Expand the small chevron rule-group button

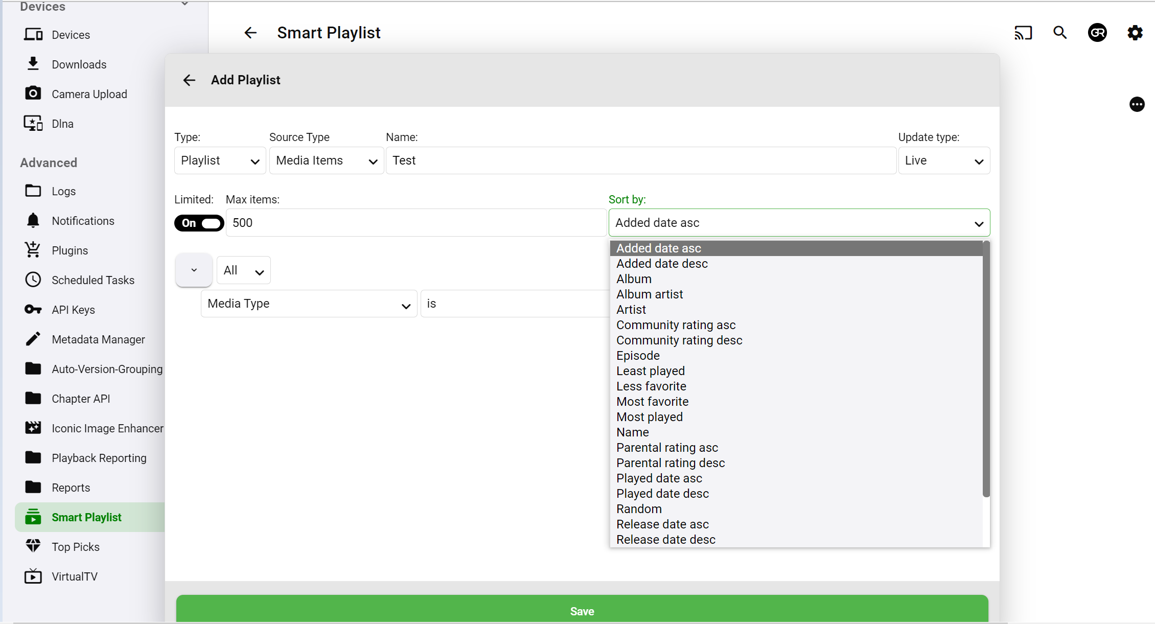coord(194,270)
